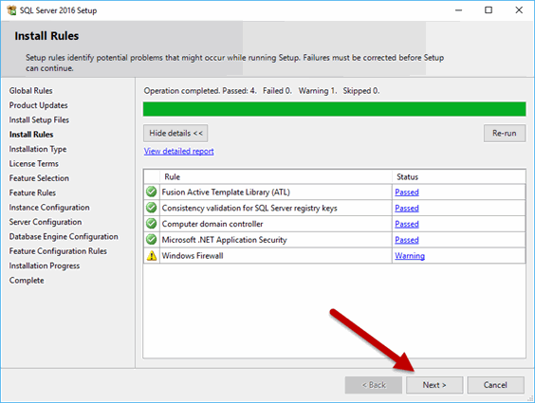Click green check icon for Computer domain controller
This screenshot has width=535, height=403.
click(x=151, y=224)
